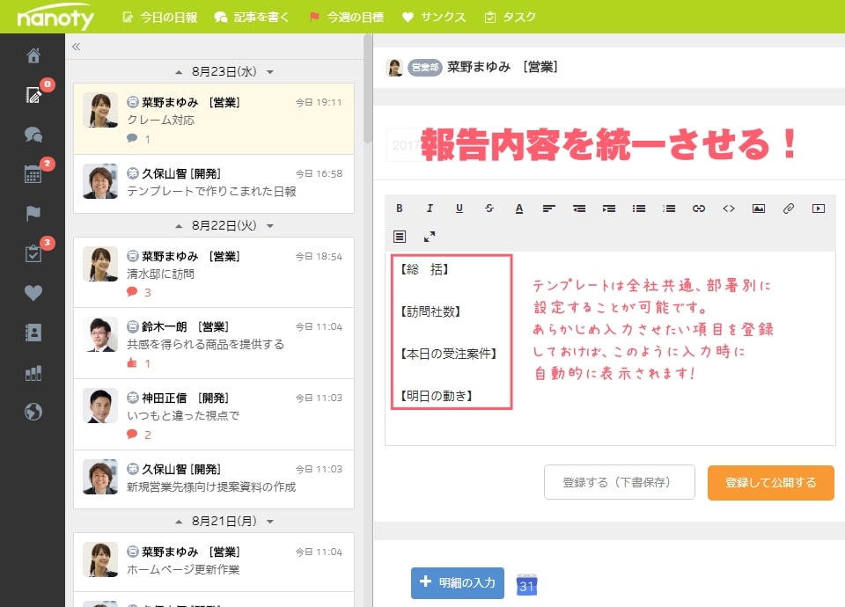Align text left in editor
Screen dimensions: 845x607
(x=548, y=208)
